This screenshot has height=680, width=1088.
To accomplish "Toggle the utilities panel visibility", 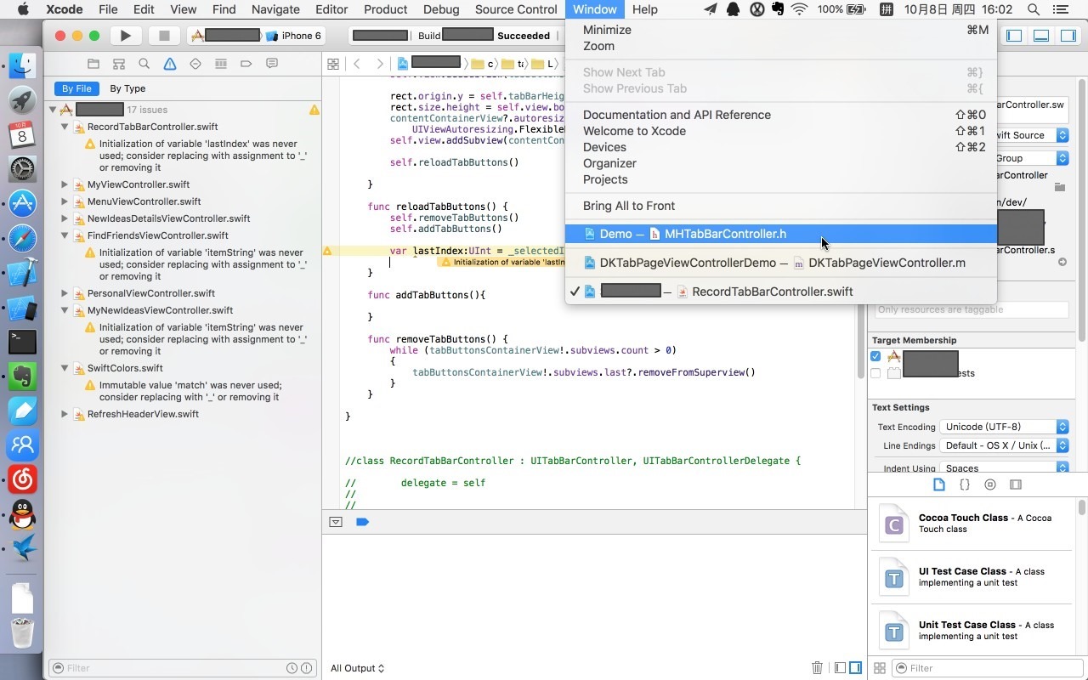I will tap(1068, 36).
